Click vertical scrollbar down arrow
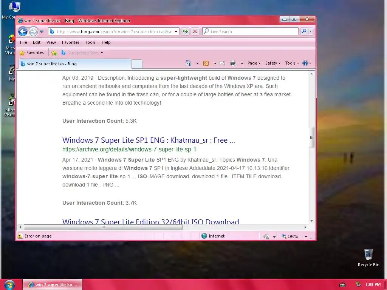This screenshot has width=387, height=290. (x=311, y=221)
